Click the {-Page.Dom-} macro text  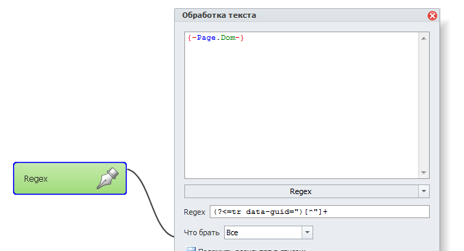tap(216, 38)
